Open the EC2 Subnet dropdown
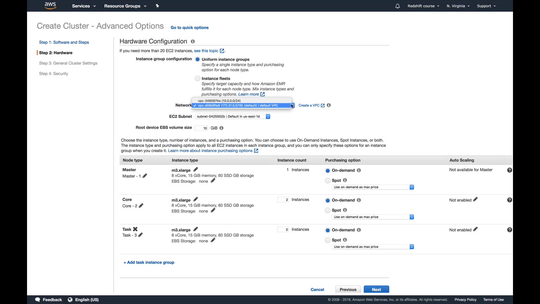 pyautogui.click(x=232, y=117)
